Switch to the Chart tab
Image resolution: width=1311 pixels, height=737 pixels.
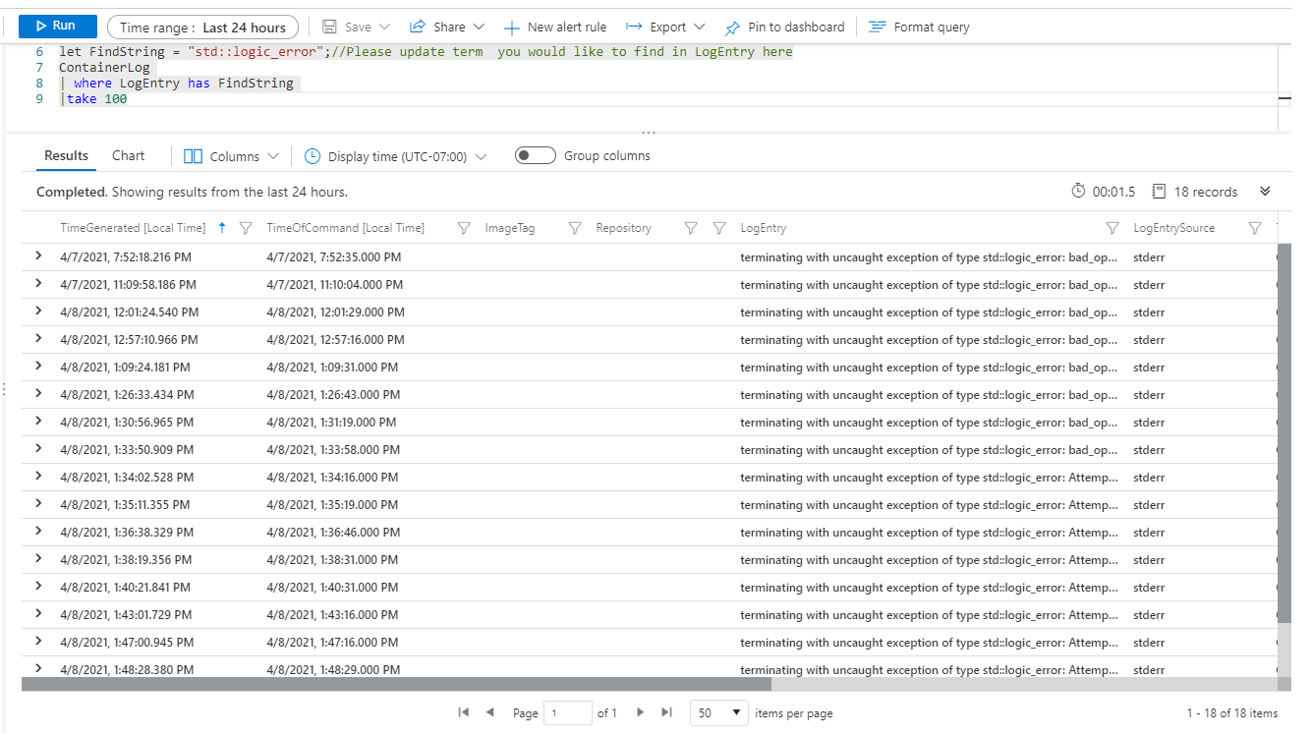click(x=128, y=156)
